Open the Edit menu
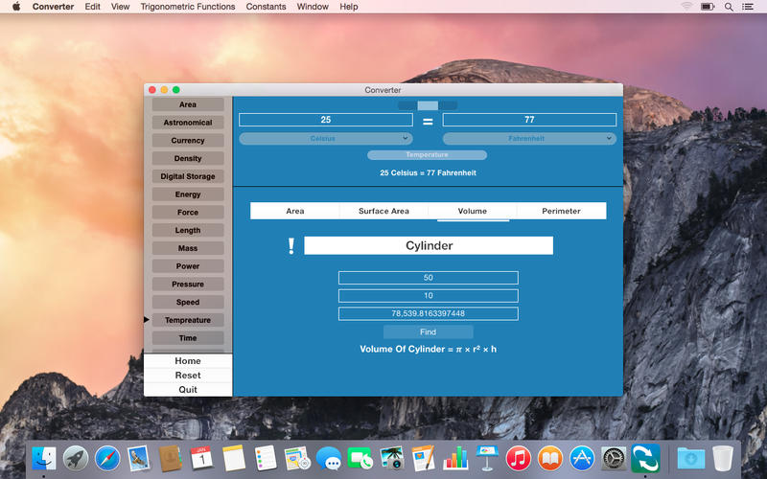767x479 pixels. point(92,7)
